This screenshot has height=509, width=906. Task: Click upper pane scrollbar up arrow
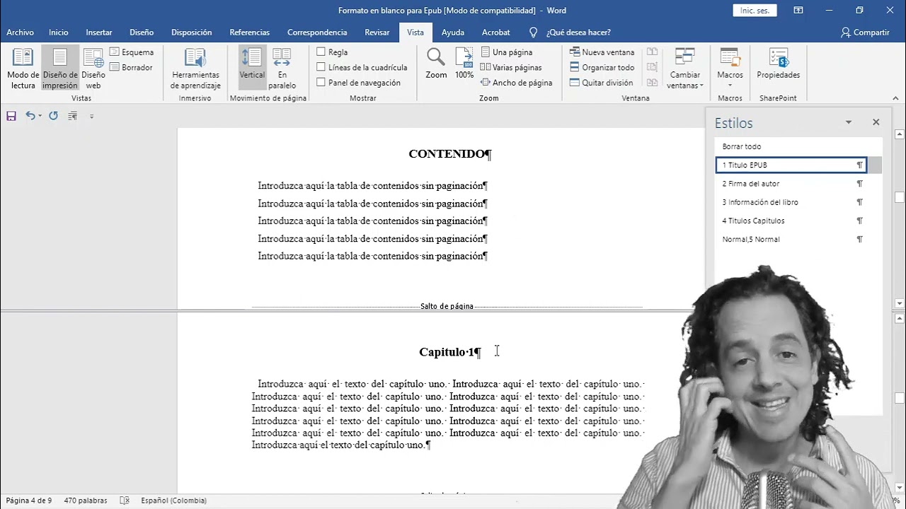click(x=900, y=134)
